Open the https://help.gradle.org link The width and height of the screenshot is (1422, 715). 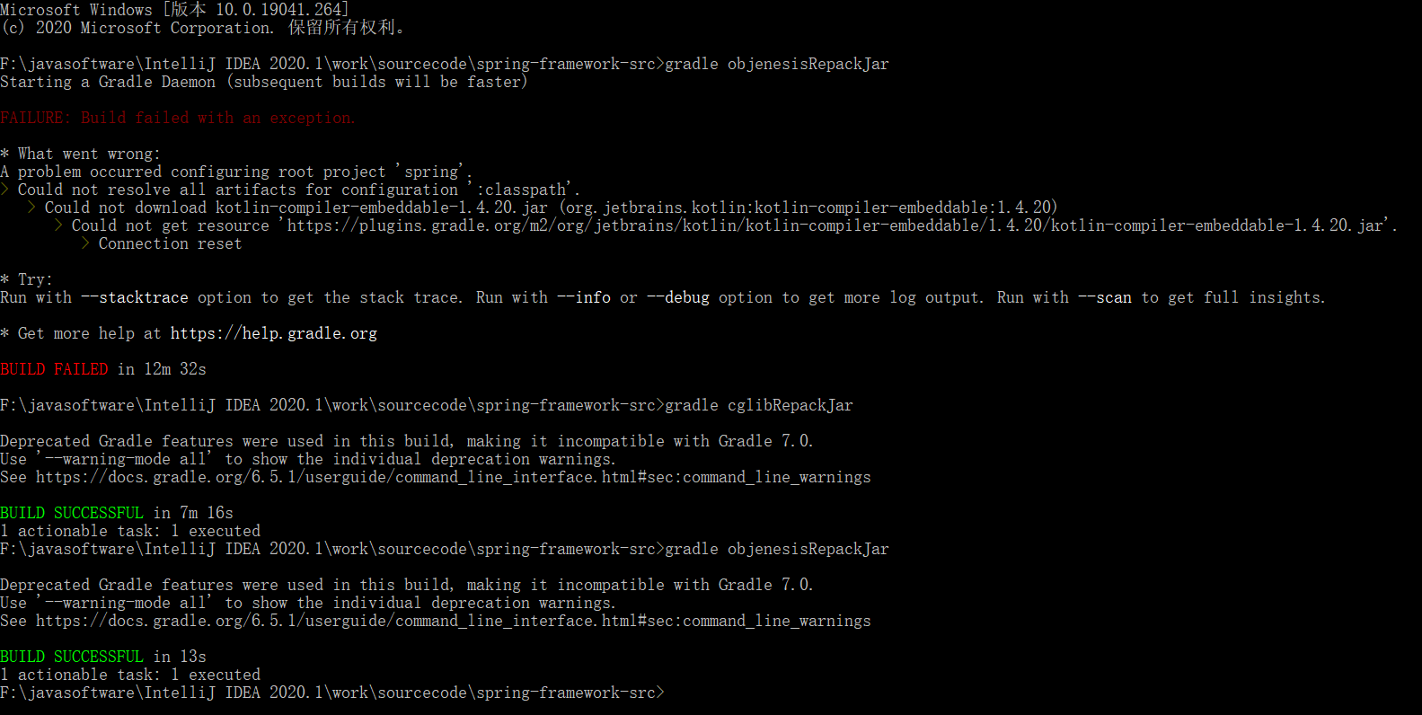274,333
